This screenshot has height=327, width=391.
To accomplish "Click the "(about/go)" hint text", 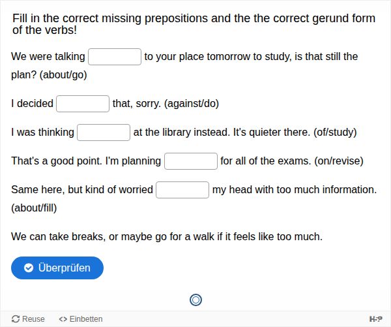I will click(x=63, y=74).
